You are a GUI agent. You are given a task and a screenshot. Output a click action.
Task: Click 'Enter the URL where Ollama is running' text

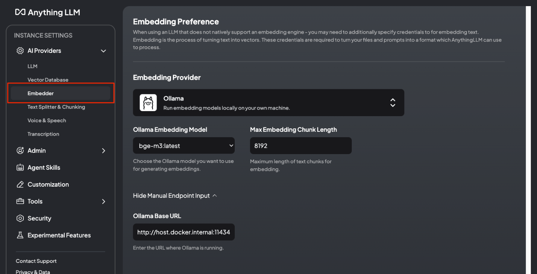(x=178, y=248)
